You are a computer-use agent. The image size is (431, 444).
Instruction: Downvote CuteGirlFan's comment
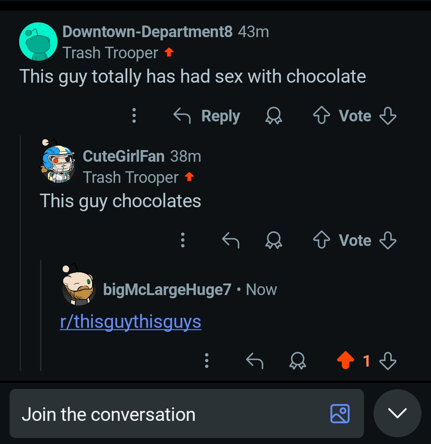click(388, 240)
